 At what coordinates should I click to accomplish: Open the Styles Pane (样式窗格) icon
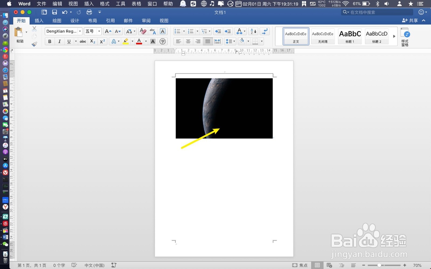[405, 37]
